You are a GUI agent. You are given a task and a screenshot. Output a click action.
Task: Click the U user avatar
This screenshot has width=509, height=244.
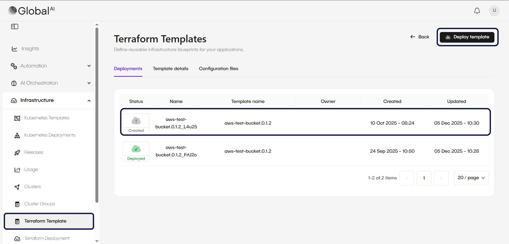click(494, 11)
